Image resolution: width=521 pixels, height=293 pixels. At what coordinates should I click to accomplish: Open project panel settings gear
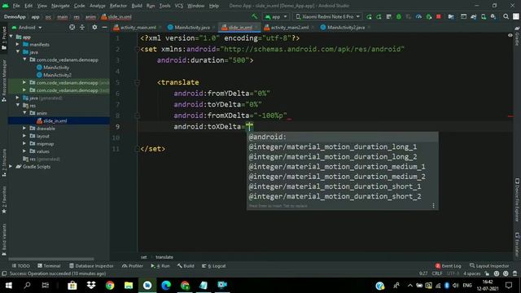94,27
